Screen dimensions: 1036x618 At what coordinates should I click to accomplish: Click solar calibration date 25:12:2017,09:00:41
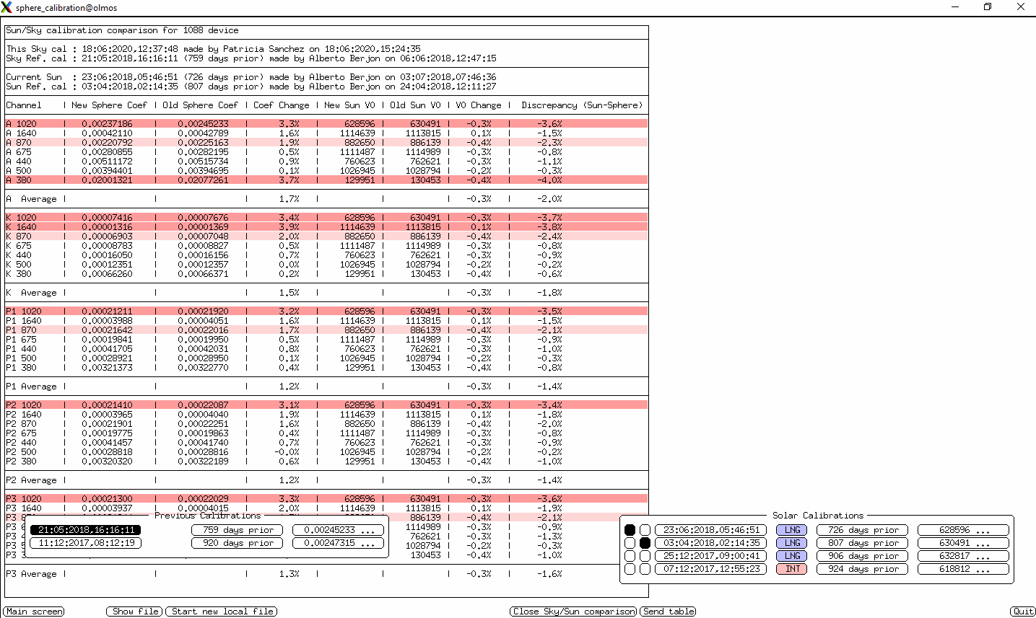[711, 556]
